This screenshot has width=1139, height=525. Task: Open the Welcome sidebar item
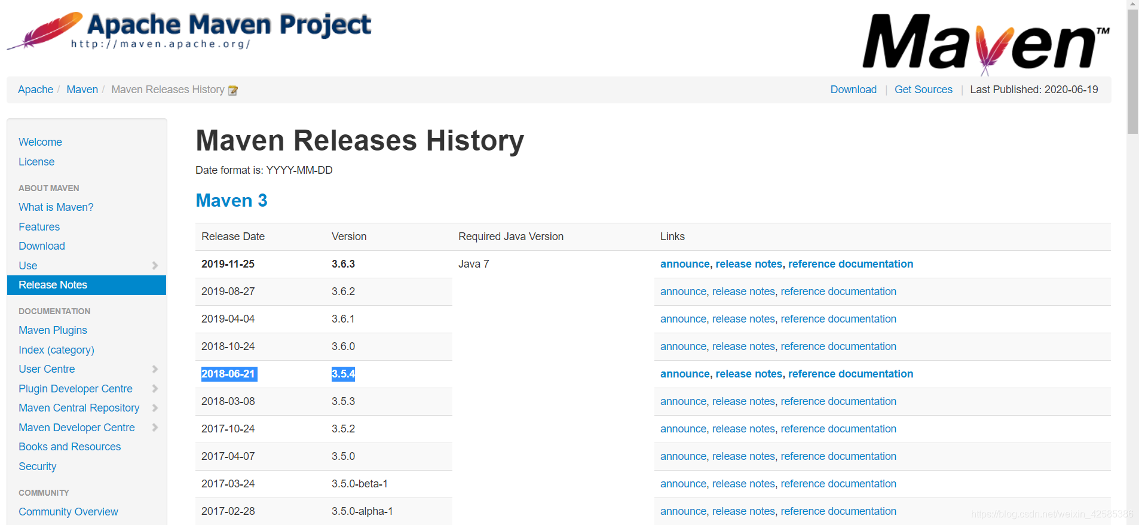pyautogui.click(x=40, y=142)
